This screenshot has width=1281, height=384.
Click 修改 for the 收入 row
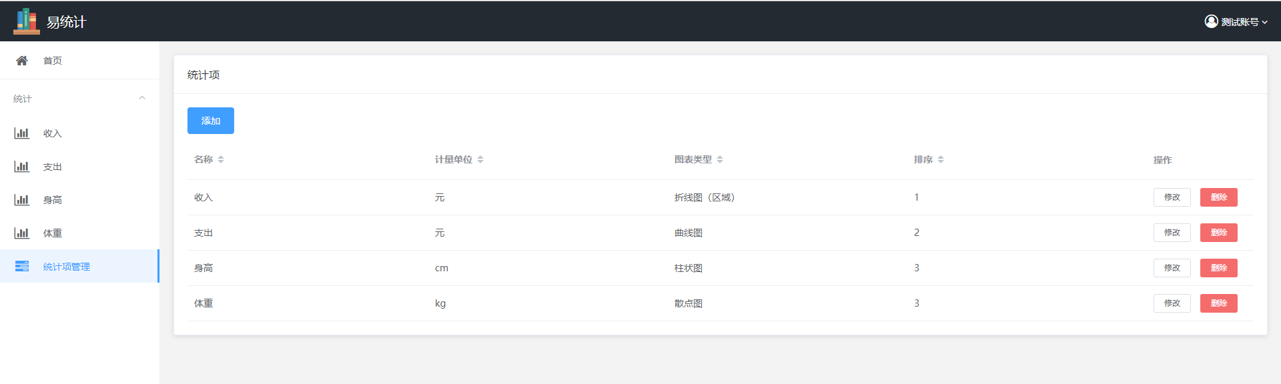[1172, 197]
